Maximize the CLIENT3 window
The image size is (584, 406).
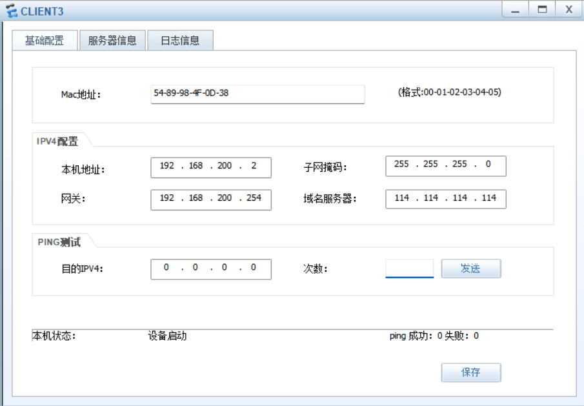[x=542, y=9]
